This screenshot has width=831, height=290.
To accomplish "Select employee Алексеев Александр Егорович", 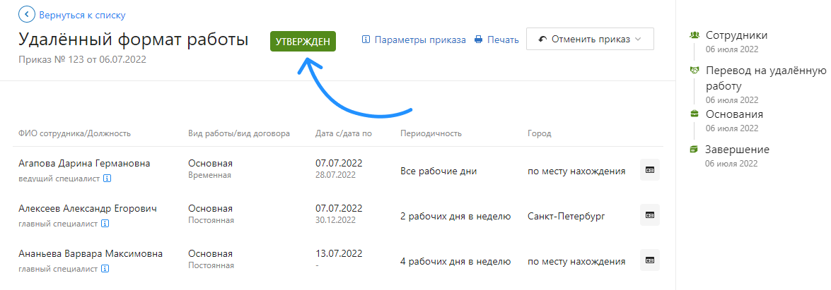I will (88, 209).
